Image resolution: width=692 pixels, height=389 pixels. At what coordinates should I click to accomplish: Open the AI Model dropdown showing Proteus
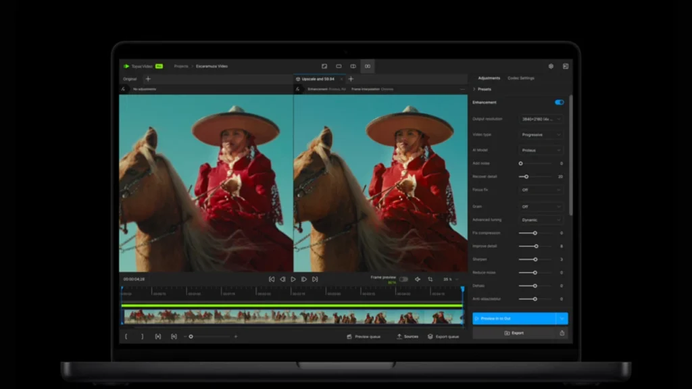pyautogui.click(x=541, y=150)
